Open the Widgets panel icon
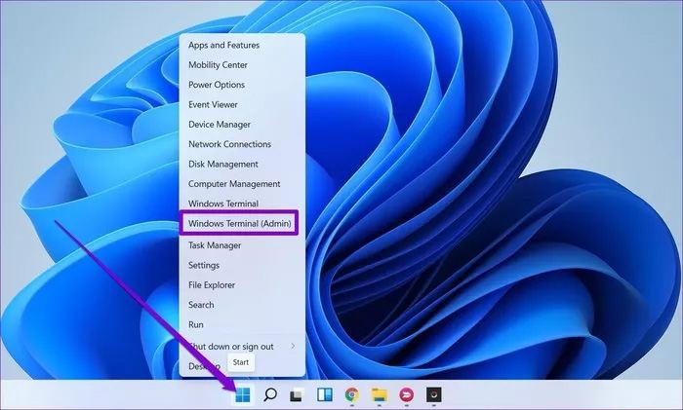This screenshot has width=683, height=410. point(325,394)
